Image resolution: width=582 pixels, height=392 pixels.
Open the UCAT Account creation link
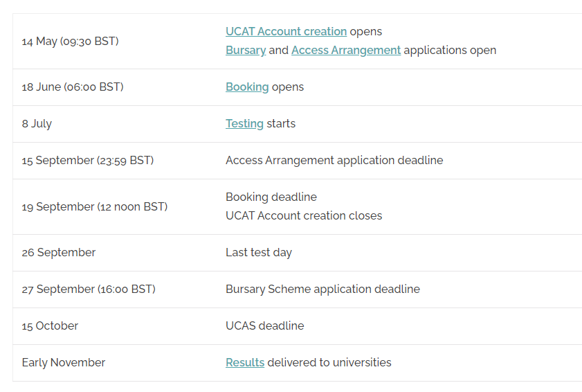(x=286, y=32)
